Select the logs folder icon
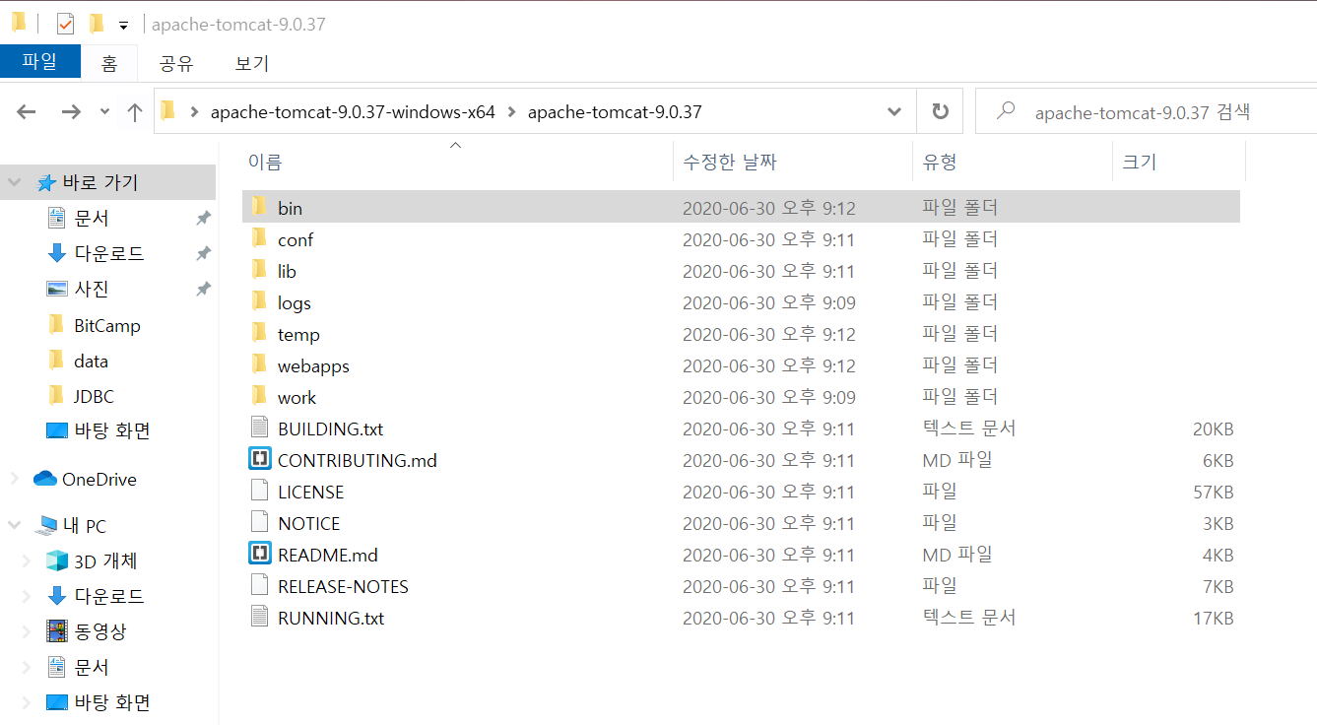Screen dimensions: 1317x725 pyautogui.click(x=259, y=301)
